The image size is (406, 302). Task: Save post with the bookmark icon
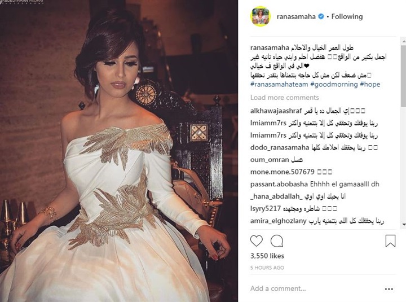point(390,241)
